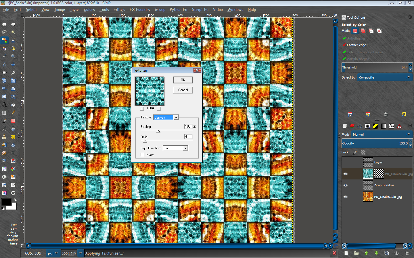Open the Layers dock panel menu arrow
The image size is (414, 258).
pos(410,126)
